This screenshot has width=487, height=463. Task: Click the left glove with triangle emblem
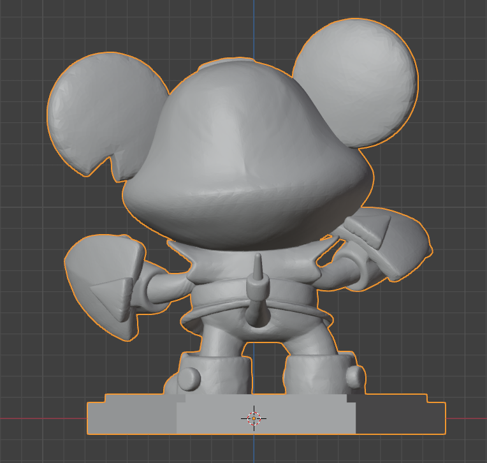(104, 287)
